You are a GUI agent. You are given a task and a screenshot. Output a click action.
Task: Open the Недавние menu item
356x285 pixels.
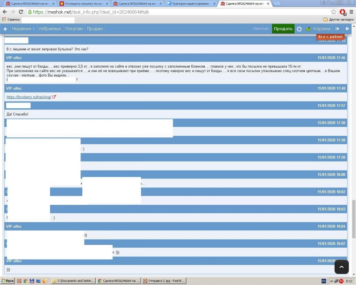click(23, 29)
